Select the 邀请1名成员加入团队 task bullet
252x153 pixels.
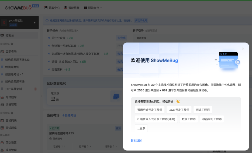click(49, 62)
